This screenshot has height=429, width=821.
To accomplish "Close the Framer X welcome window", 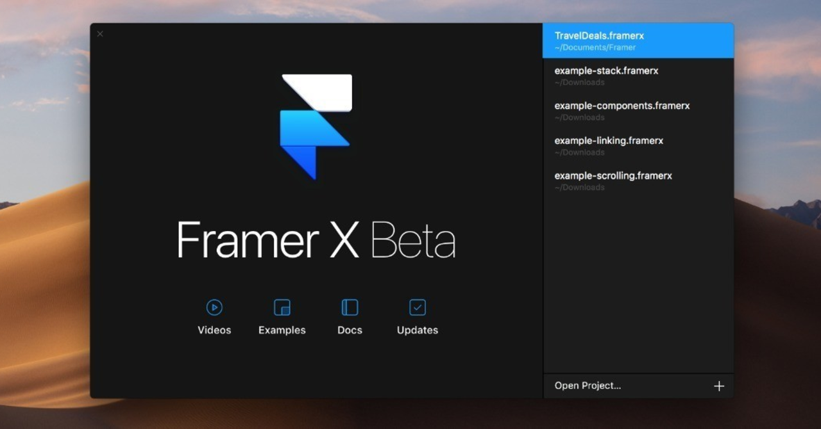I will tap(100, 34).
